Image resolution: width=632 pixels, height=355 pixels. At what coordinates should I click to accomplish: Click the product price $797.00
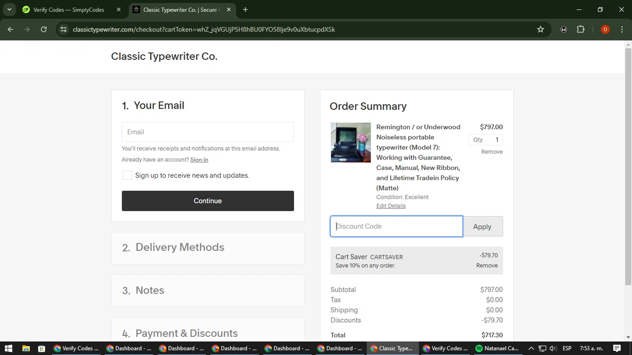[491, 127]
